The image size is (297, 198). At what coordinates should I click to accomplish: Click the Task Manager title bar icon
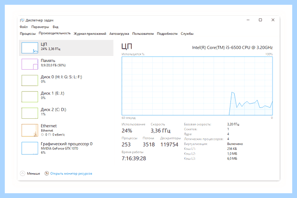click(22, 20)
